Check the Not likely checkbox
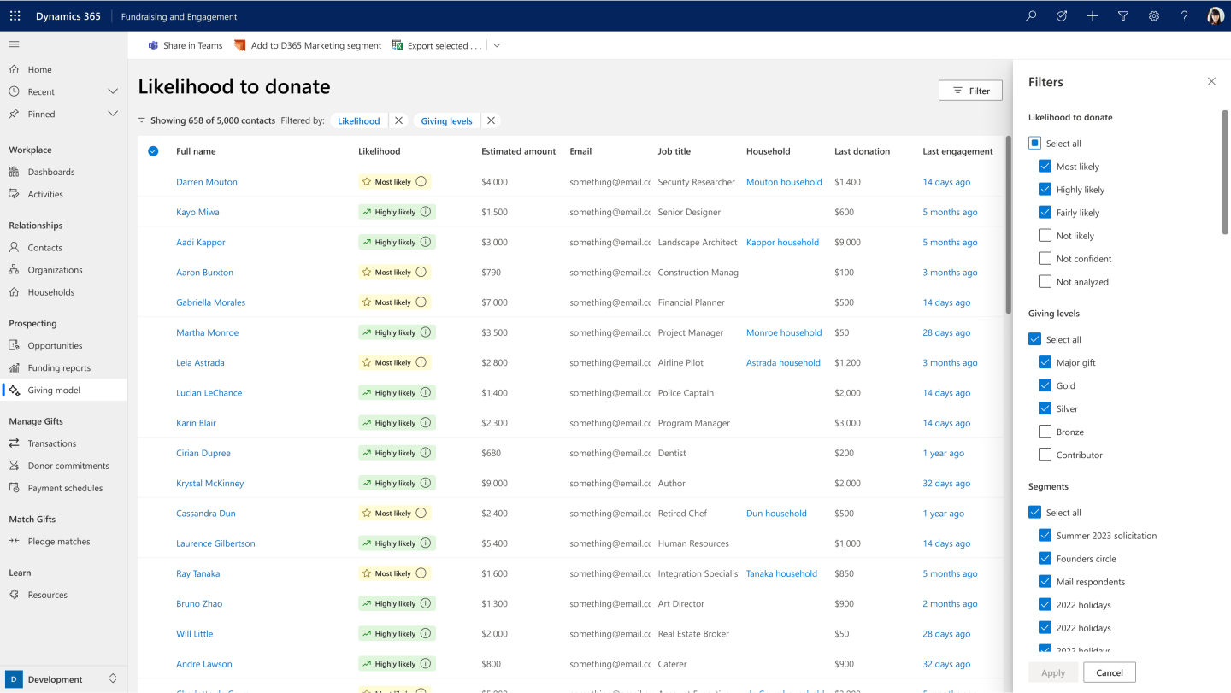1231x693 pixels. pos(1045,236)
